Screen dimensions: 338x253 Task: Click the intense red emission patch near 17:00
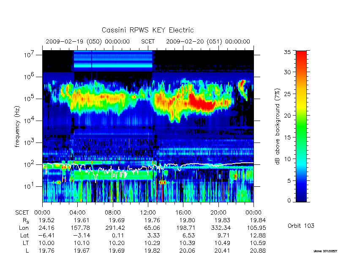(202, 103)
